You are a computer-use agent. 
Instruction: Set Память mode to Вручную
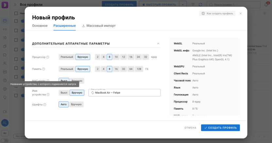coord(83,69)
